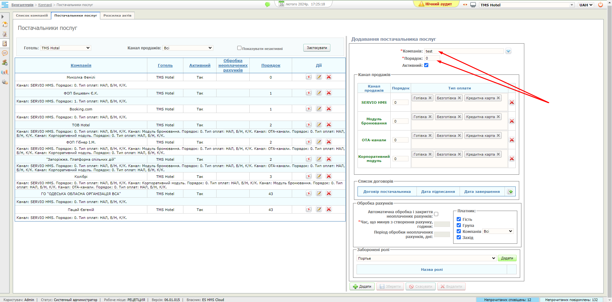Enable Показувати неактивні checkbox

(239, 48)
